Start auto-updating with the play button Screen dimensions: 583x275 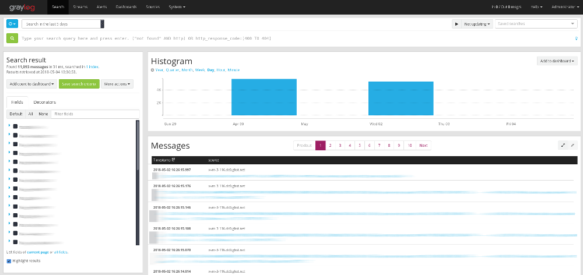click(x=456, y=24)
